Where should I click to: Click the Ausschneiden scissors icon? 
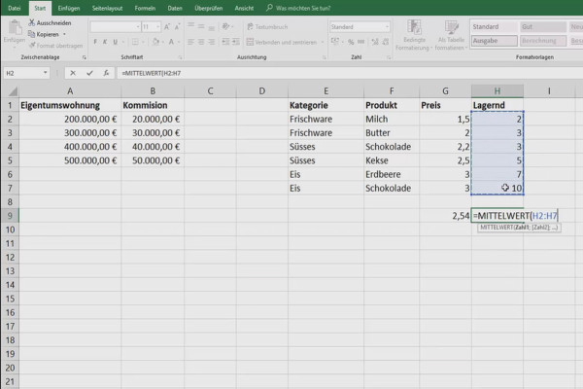[x=32, y=22]
